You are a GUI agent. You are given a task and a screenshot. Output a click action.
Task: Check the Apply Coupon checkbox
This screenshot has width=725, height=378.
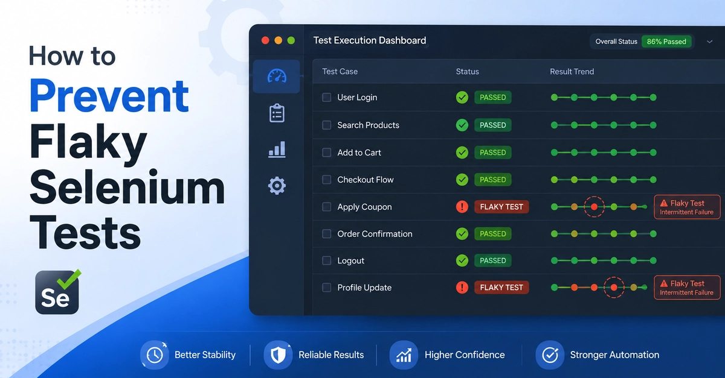click(326, 207)
